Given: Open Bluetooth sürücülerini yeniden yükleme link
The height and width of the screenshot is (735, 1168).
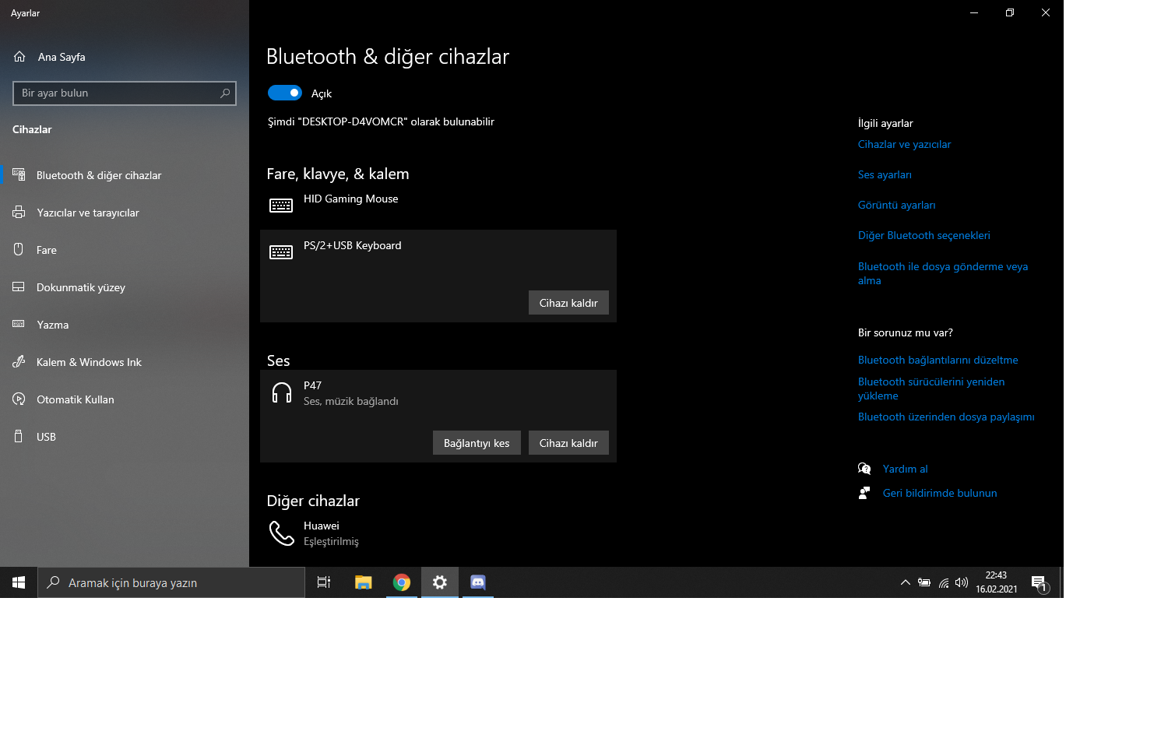Looking at the screenshot, I should coord(931,389).
